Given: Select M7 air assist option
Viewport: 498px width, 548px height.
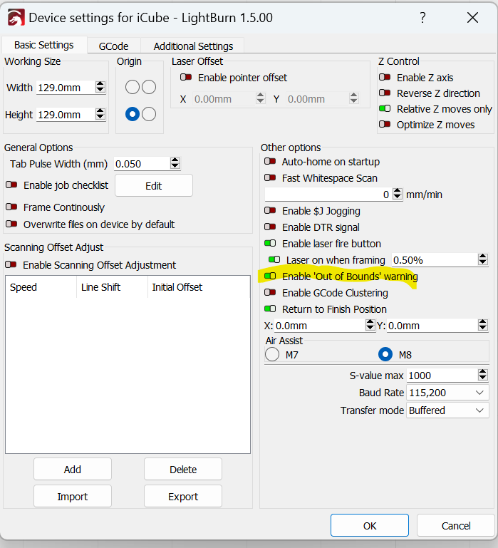Looking at the screenshot, I should (x=272, y=354).
